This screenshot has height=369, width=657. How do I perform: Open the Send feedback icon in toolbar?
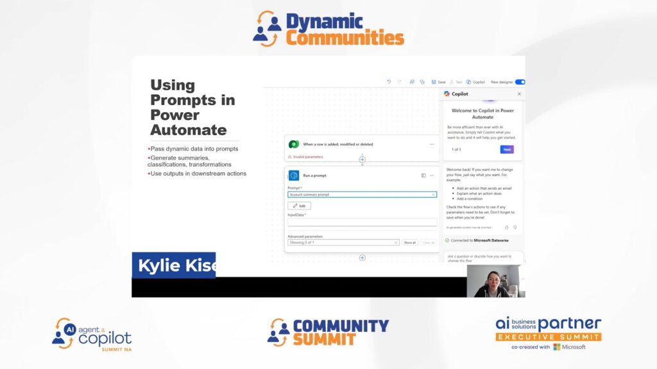click(412, 82)
